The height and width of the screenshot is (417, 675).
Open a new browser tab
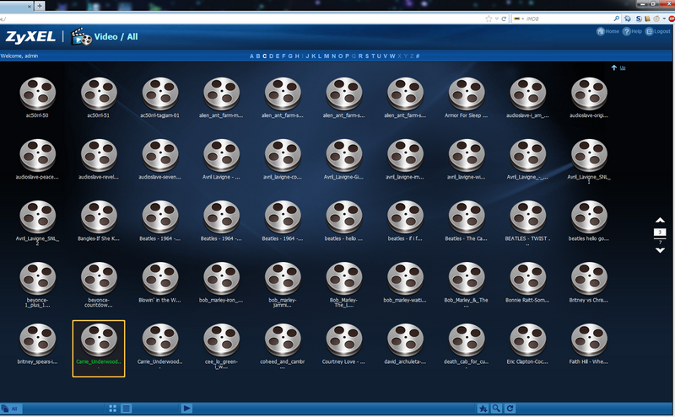coord(39,6)
